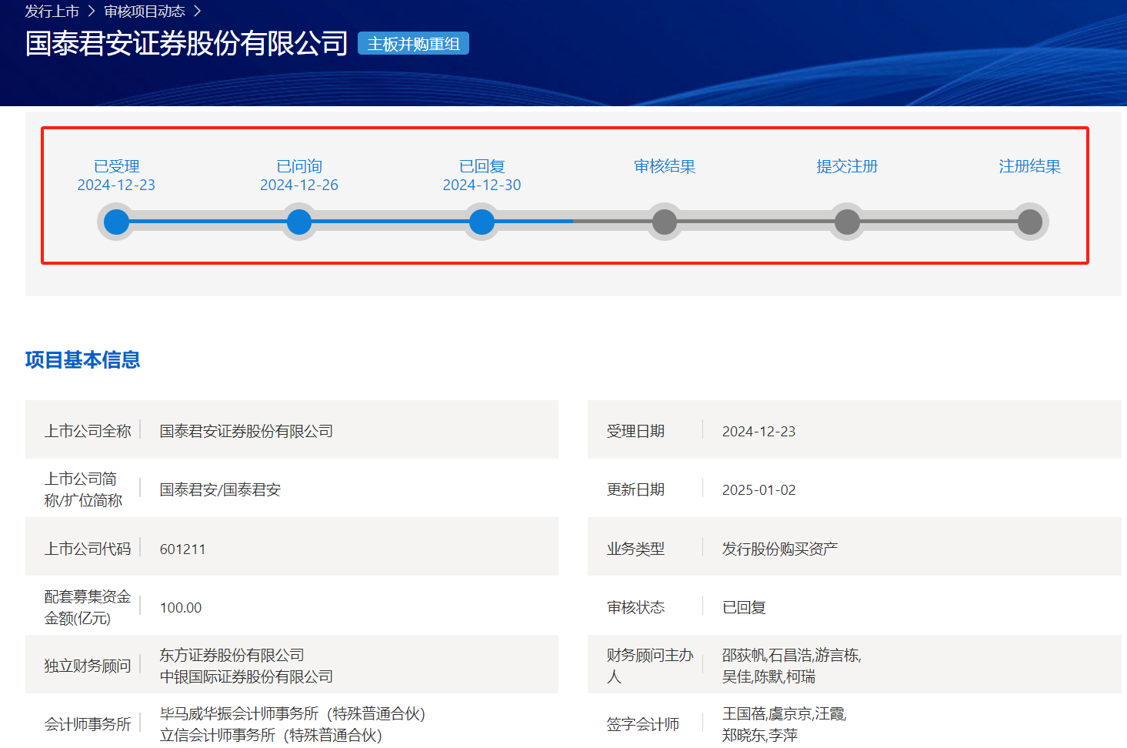Click the 主板并购重组 badge

pyautogui.click(x=413, y=44)
